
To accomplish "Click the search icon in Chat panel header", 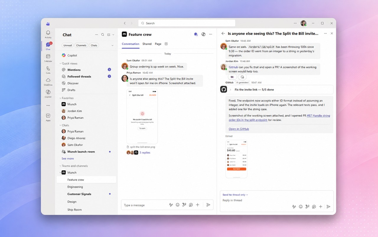I will point(103,35).
